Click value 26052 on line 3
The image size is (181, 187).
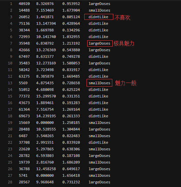coord(24,17)
